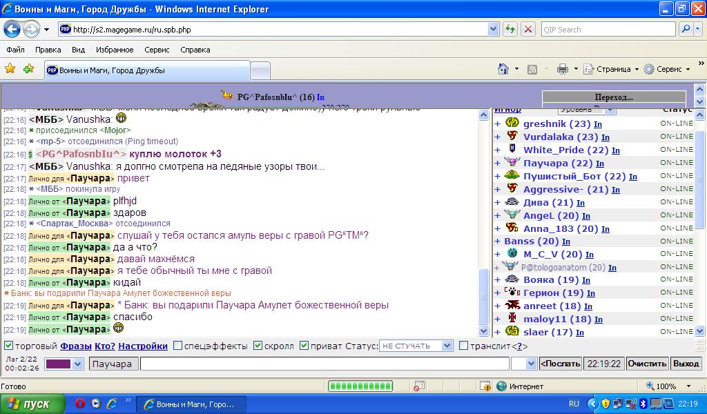Viewport: 707px width, 414px height.
Task: Click clan emblem next to White_Pride
Action: point(512,148)
